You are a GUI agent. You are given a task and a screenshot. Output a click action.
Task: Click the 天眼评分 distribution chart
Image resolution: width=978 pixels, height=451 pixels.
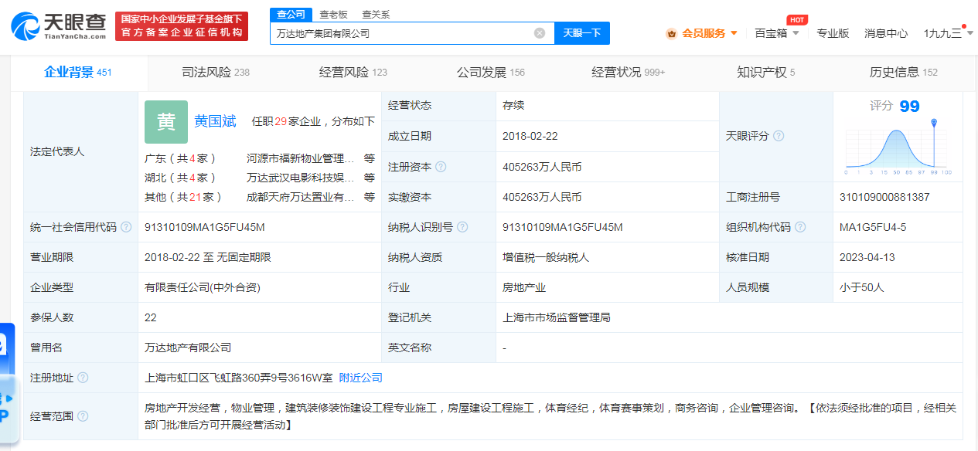coord(898,148)
